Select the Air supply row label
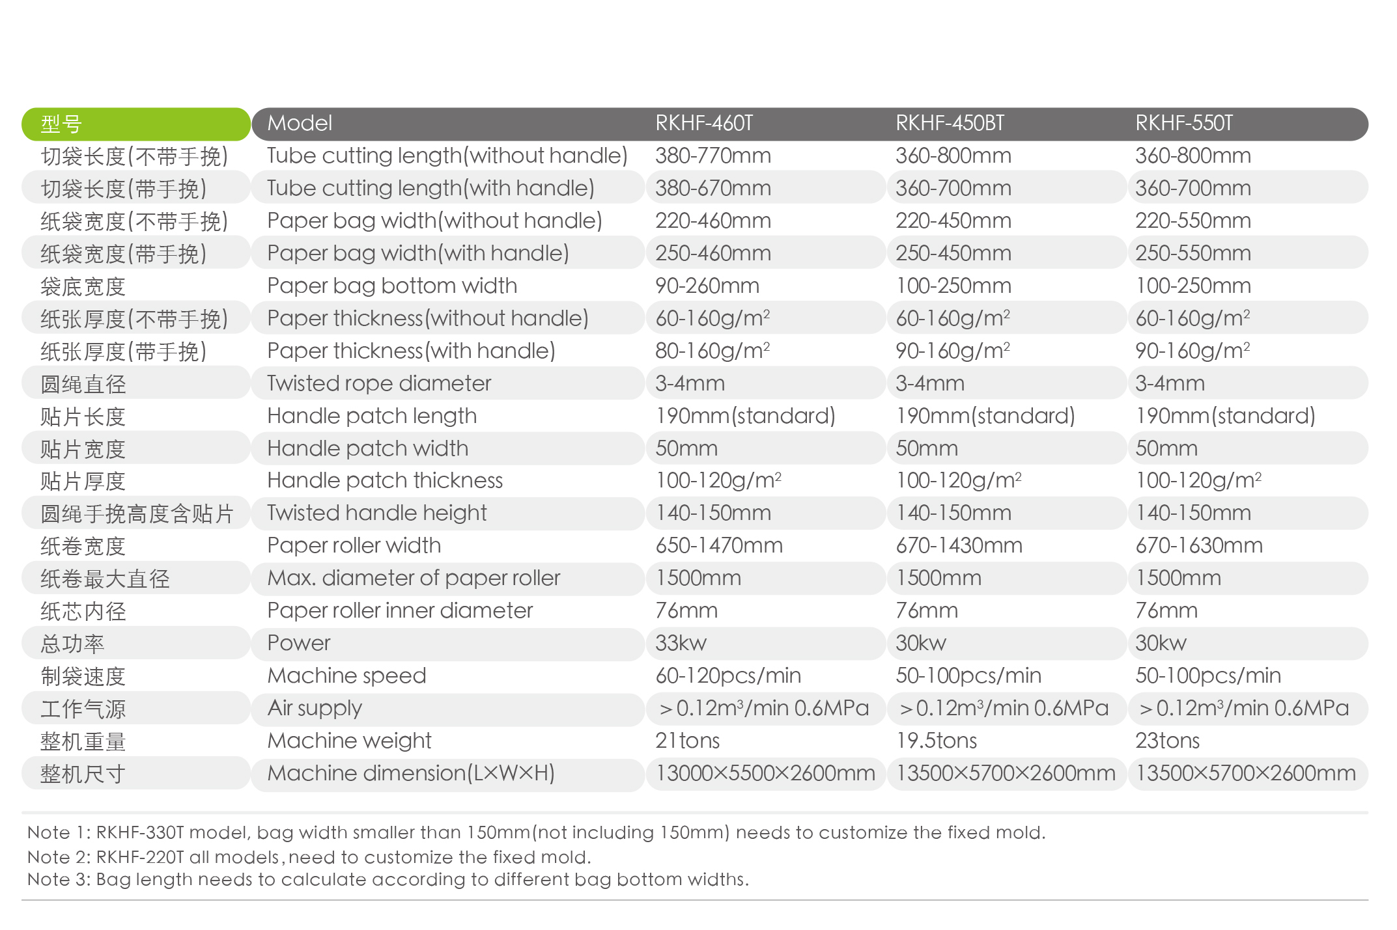Viewport: 1397px width, 930px height. tap(315, 708)
